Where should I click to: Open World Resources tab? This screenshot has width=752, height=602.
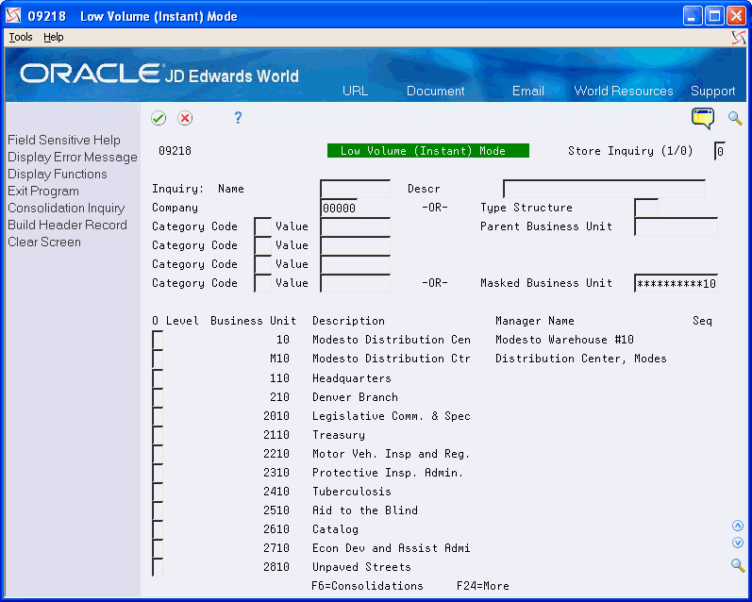pyautogui.click(x=624, y=91)
